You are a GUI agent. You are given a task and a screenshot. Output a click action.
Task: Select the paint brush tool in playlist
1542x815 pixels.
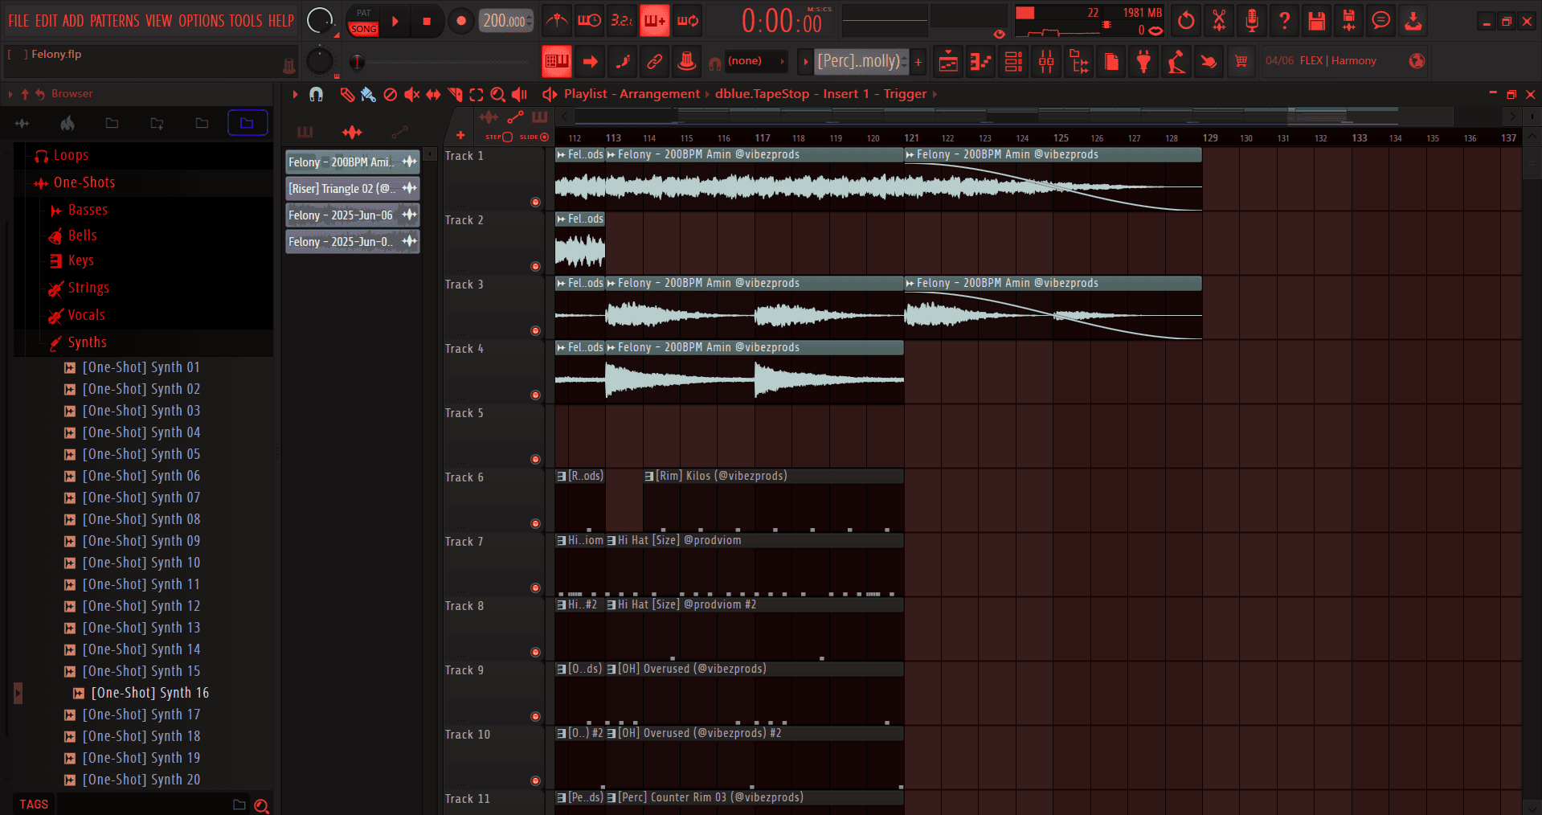368,95
